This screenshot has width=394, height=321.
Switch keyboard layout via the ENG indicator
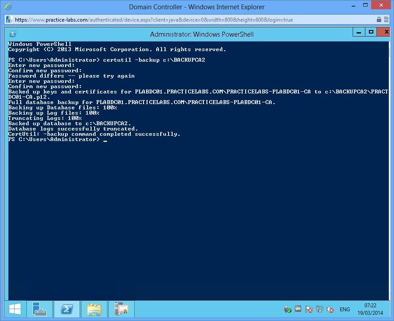tap(345, 309)
